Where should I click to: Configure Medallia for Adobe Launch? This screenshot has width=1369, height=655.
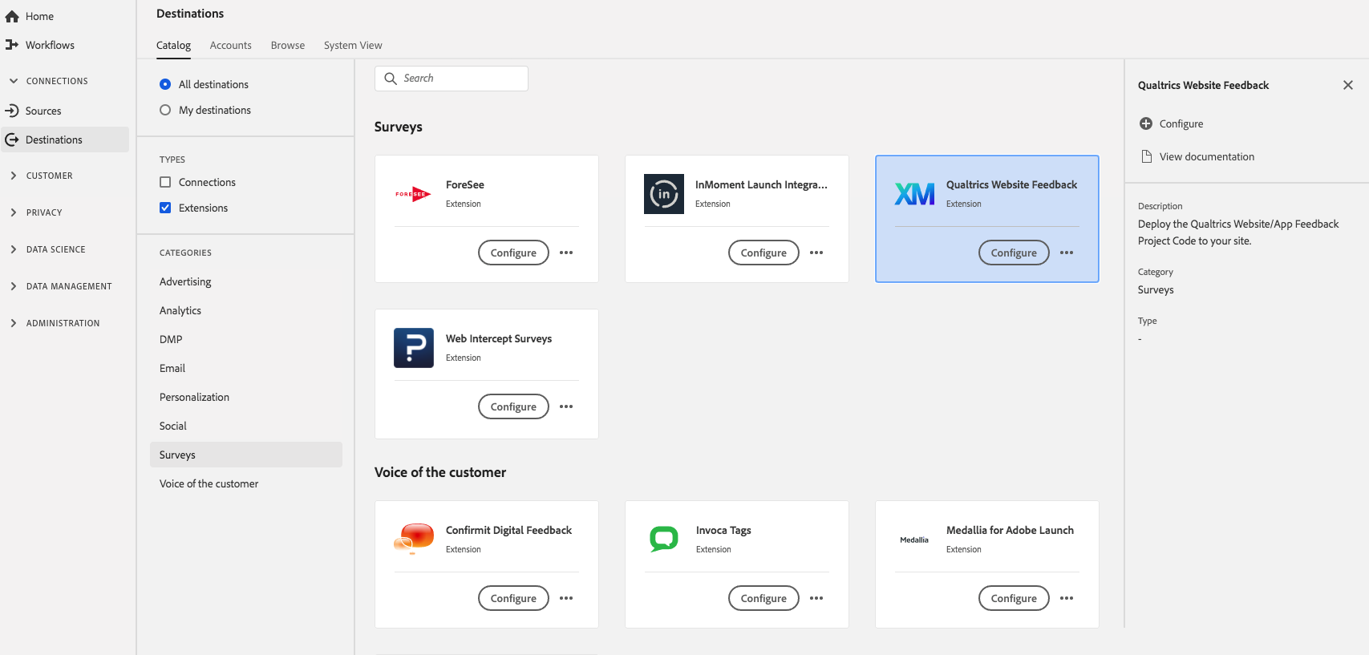tap(1014, 598)
